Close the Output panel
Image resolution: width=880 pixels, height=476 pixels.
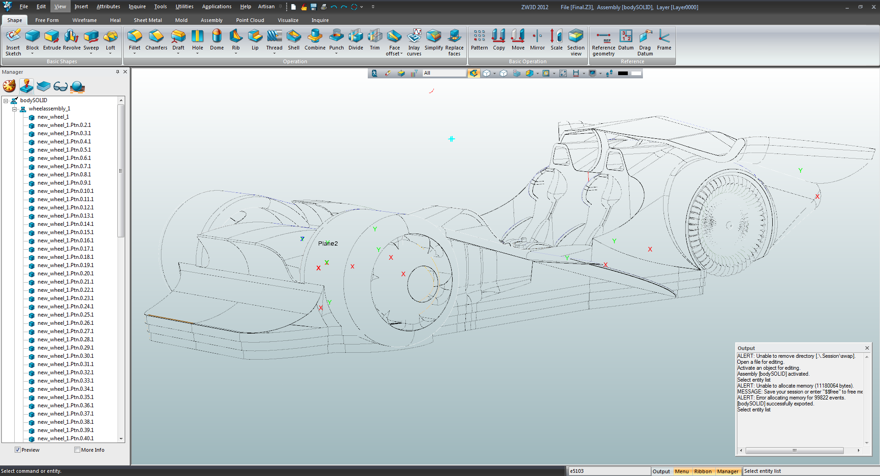pos(867,348)
